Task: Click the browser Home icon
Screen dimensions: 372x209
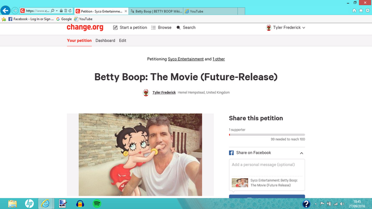Action: click(354, 10)
